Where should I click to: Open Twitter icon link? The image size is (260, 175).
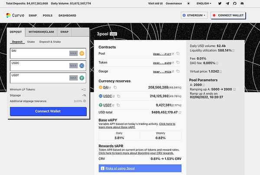220,3
